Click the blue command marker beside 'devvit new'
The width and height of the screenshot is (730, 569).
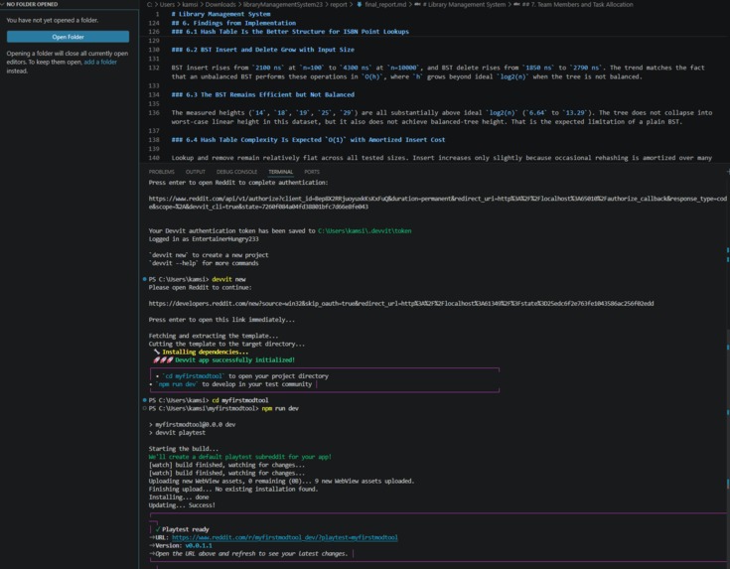(x=144, y=279)
